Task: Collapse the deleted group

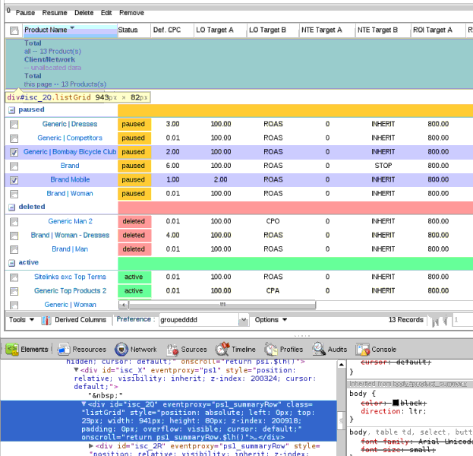Action: pos(11,207)
